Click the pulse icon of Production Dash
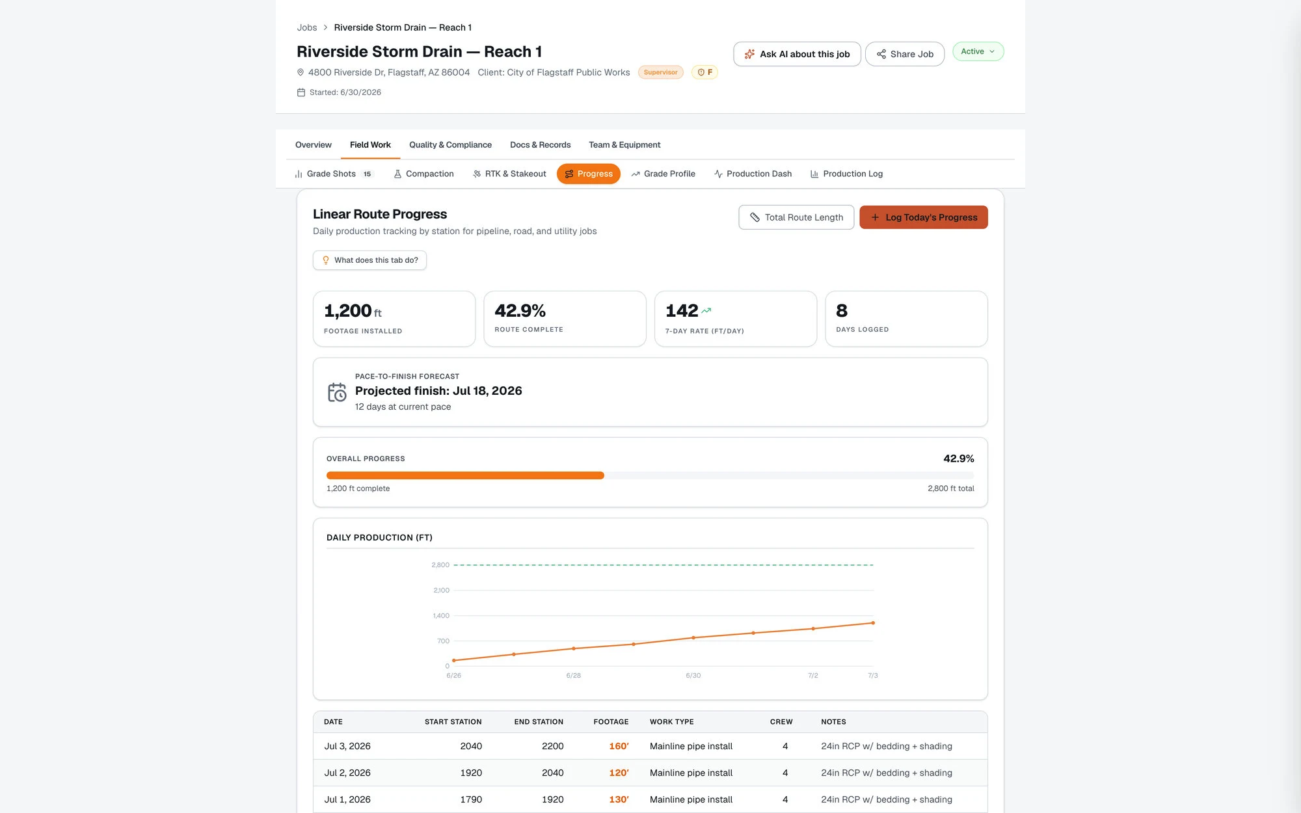Viewport: 1301px width, 813px height. coord(718,174)
